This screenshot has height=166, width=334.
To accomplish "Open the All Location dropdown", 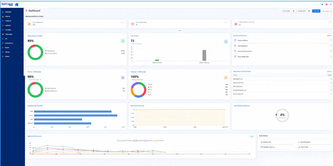I will [x=327, y=11].
